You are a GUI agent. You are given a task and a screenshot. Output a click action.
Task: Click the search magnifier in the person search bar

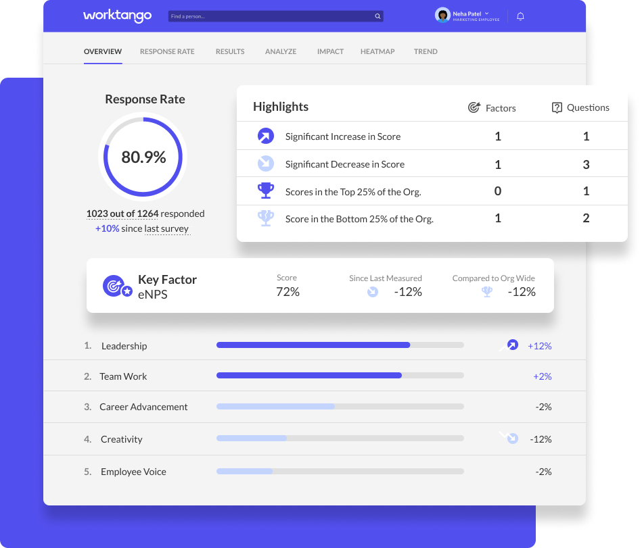[377, 16]
